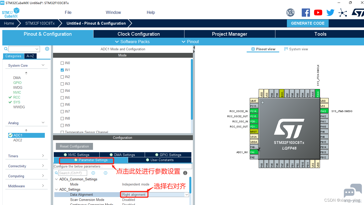Collapse the ADCs_Common_Settings group
The image size is (364, 205).
pos(57,179)
